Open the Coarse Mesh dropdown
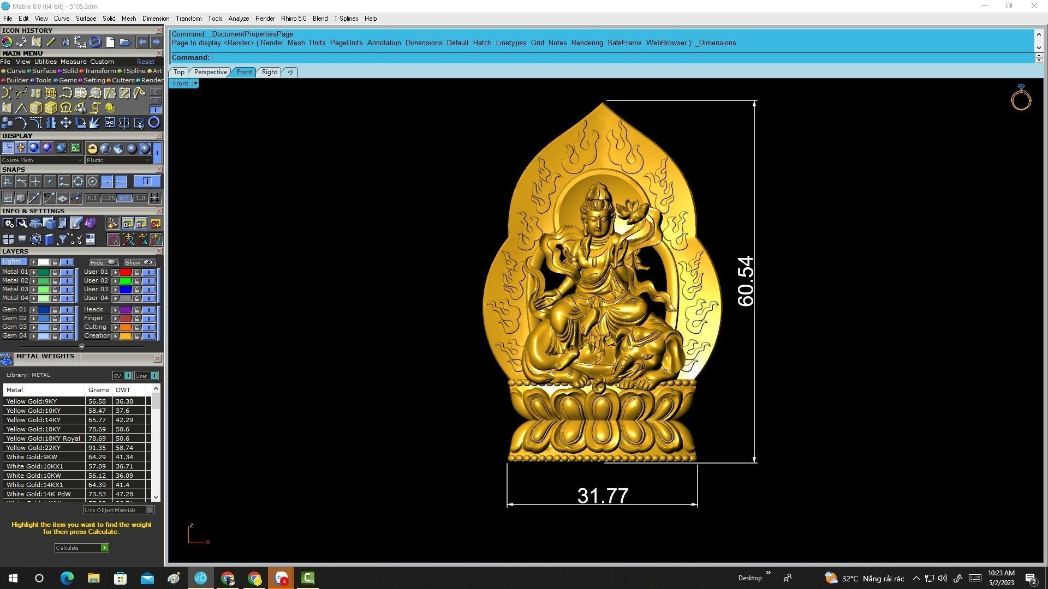1048x589 pixels. [x=42, y=160]
